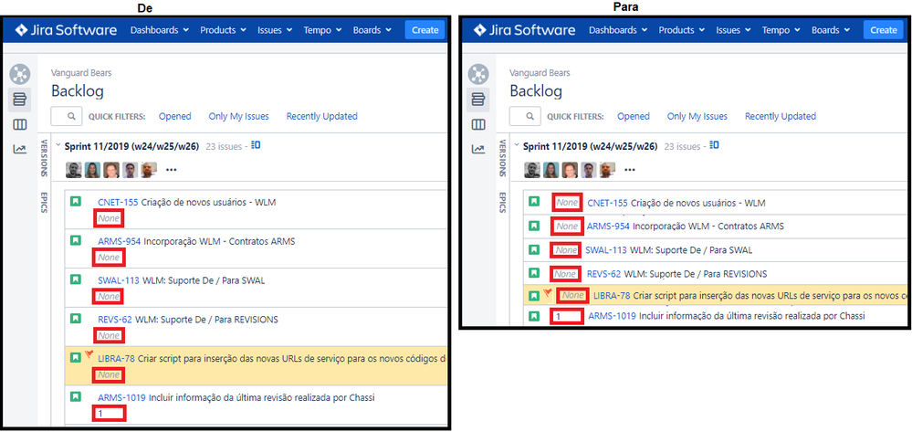
Task: Click the story icon beside SWAL-113 in De screenshot
Action: tap(75, 279)
